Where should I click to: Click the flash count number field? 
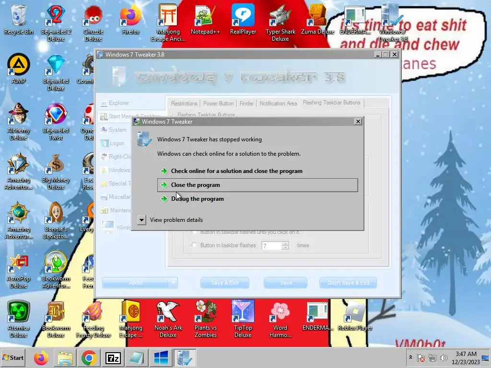click(271, 246)
